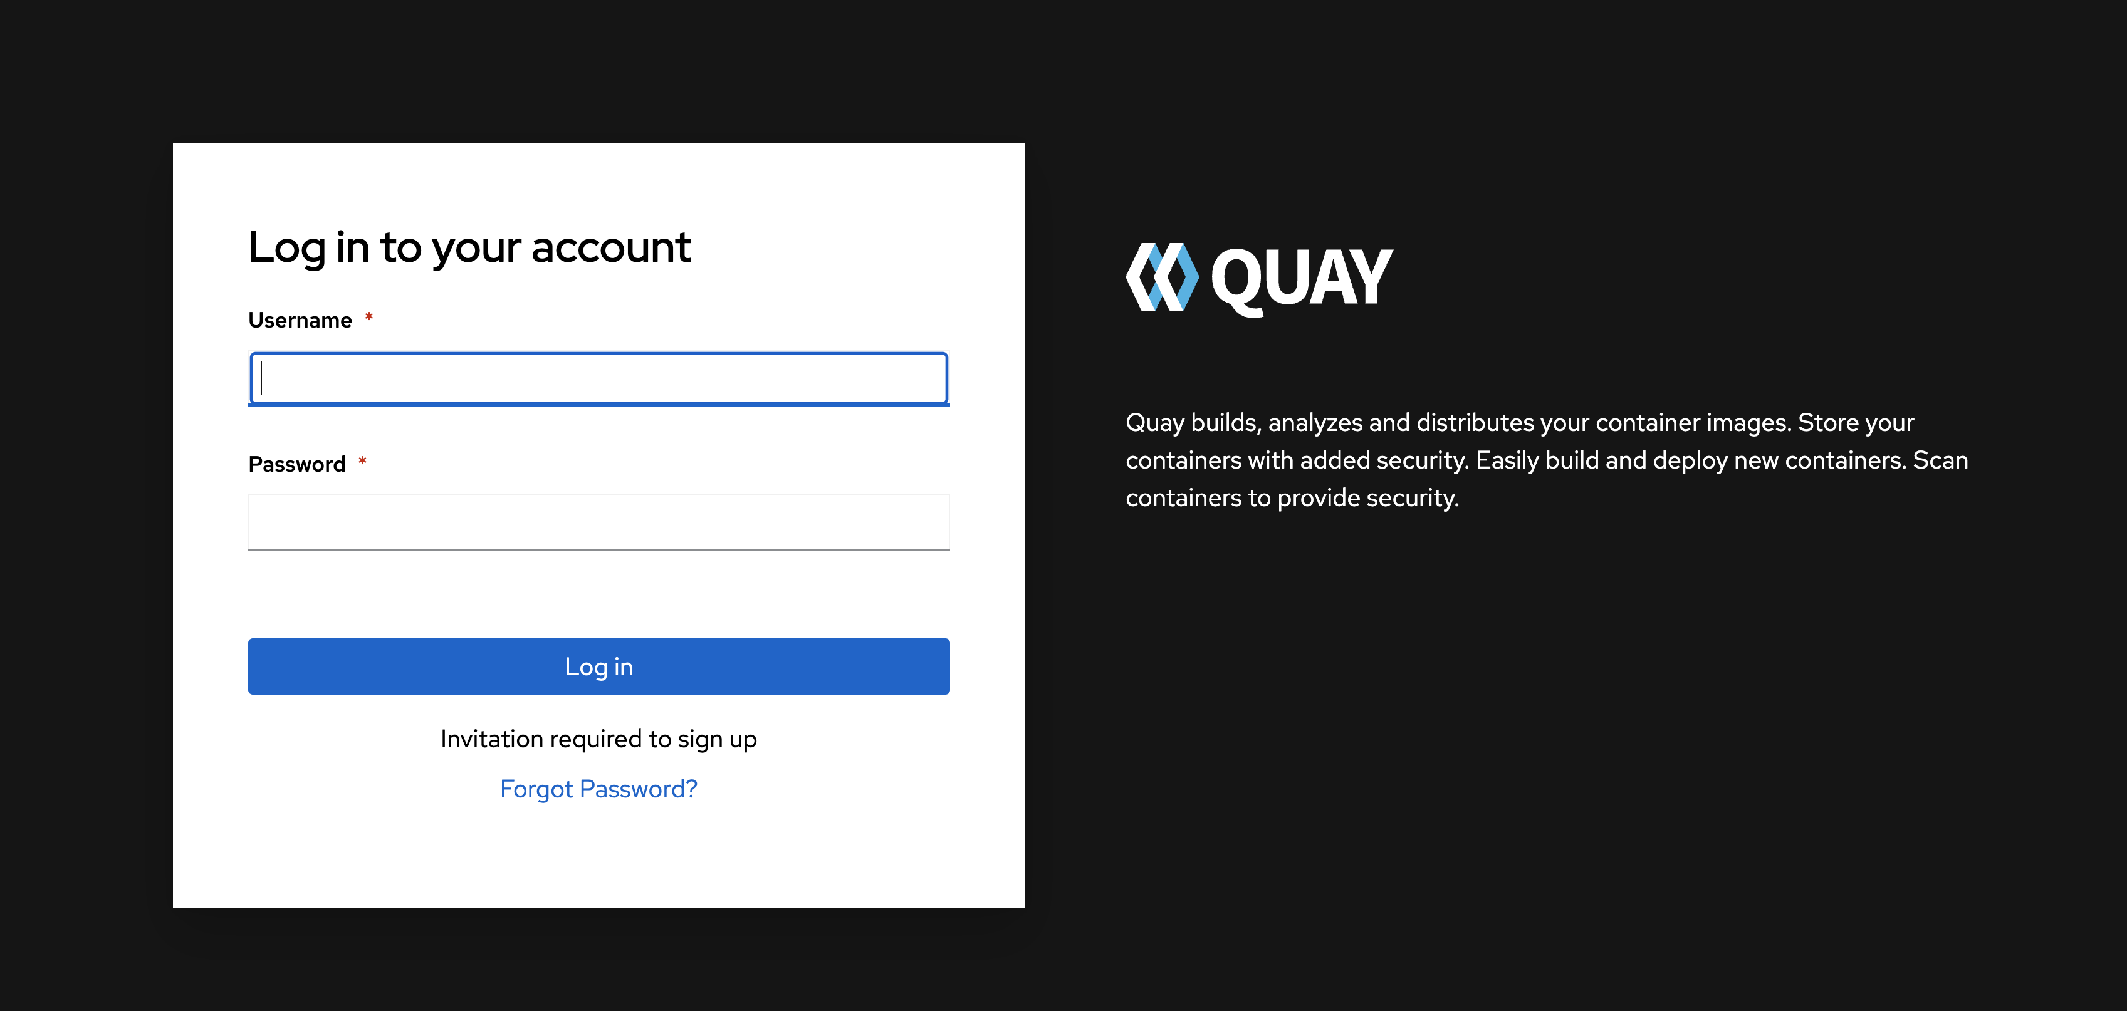Click the "Log in" label on the button
This screenshot has width=2127, height=1011.
[x=598, y=667]
